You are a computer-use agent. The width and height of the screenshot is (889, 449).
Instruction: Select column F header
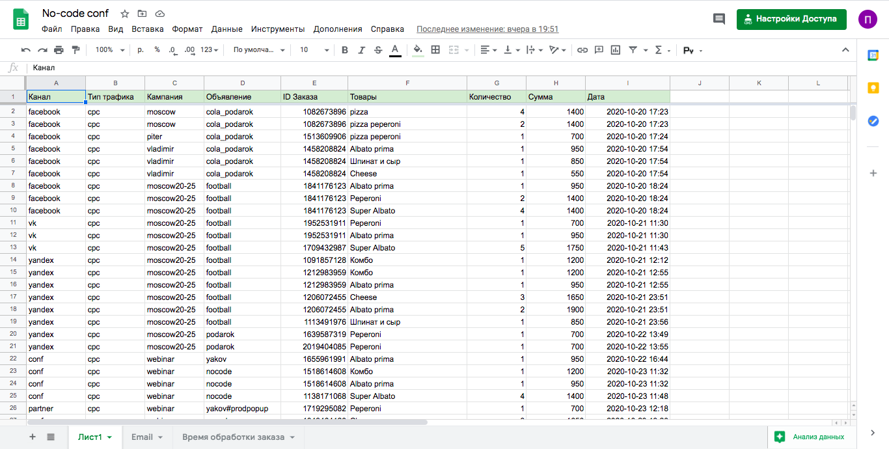[407, 83]
